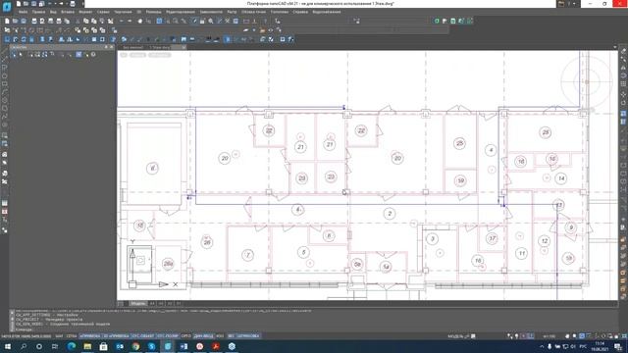The image size is (628, 353).
Task: Open the Черчение menu
Action: pyautogui.click(x=123, y=12)
